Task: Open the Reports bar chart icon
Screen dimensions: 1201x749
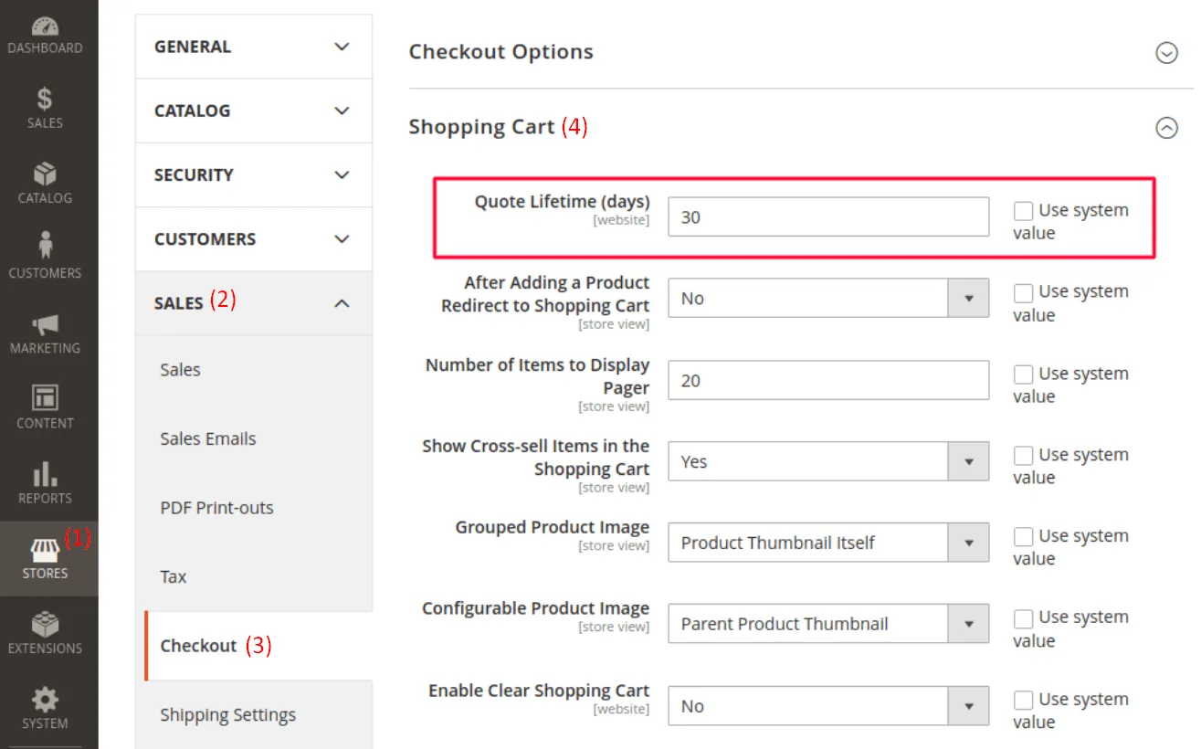Action: coord(45,474)
